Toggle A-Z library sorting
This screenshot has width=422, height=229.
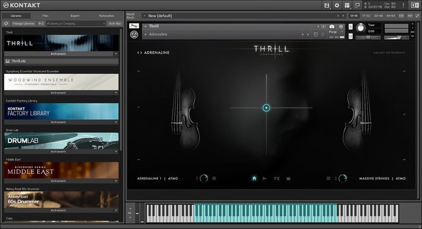(x=41, y=23)
